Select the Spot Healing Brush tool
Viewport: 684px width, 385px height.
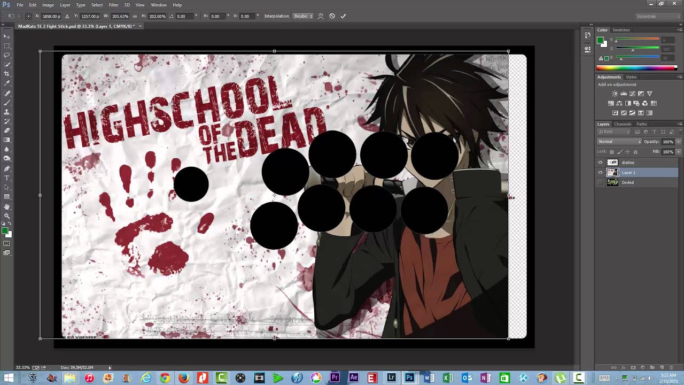(x=7, y=93)
